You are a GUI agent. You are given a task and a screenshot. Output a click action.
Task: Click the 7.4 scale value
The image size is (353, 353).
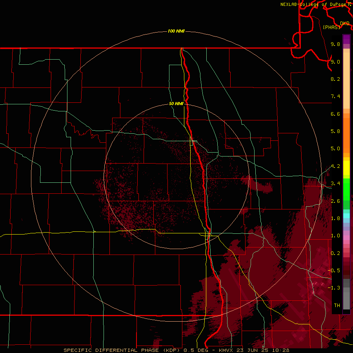[335, 96]
